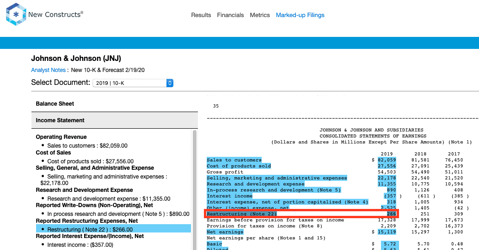Click Interest expense, net of portion capitalized line
The height and width of the screenshot is (250, 479).
click(288, 202)
